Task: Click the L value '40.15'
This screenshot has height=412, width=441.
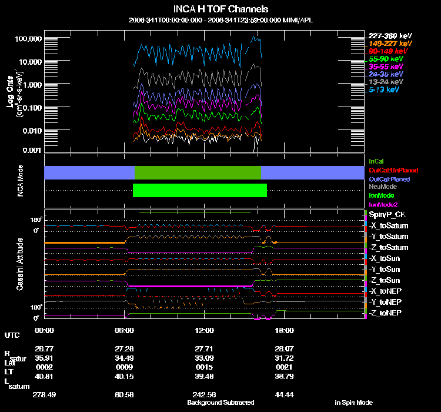Action: tap(124, 377)
